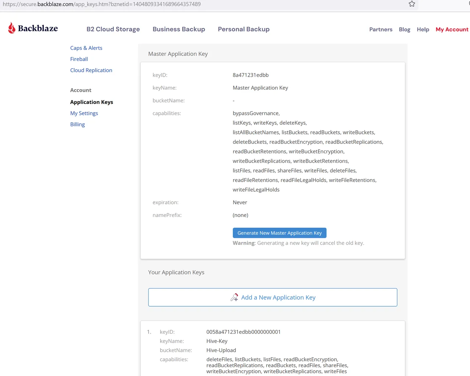Viewport: 470px width, 376px height.
Task: Select Application Keys in the sidebar
Action: click(91, 102)
